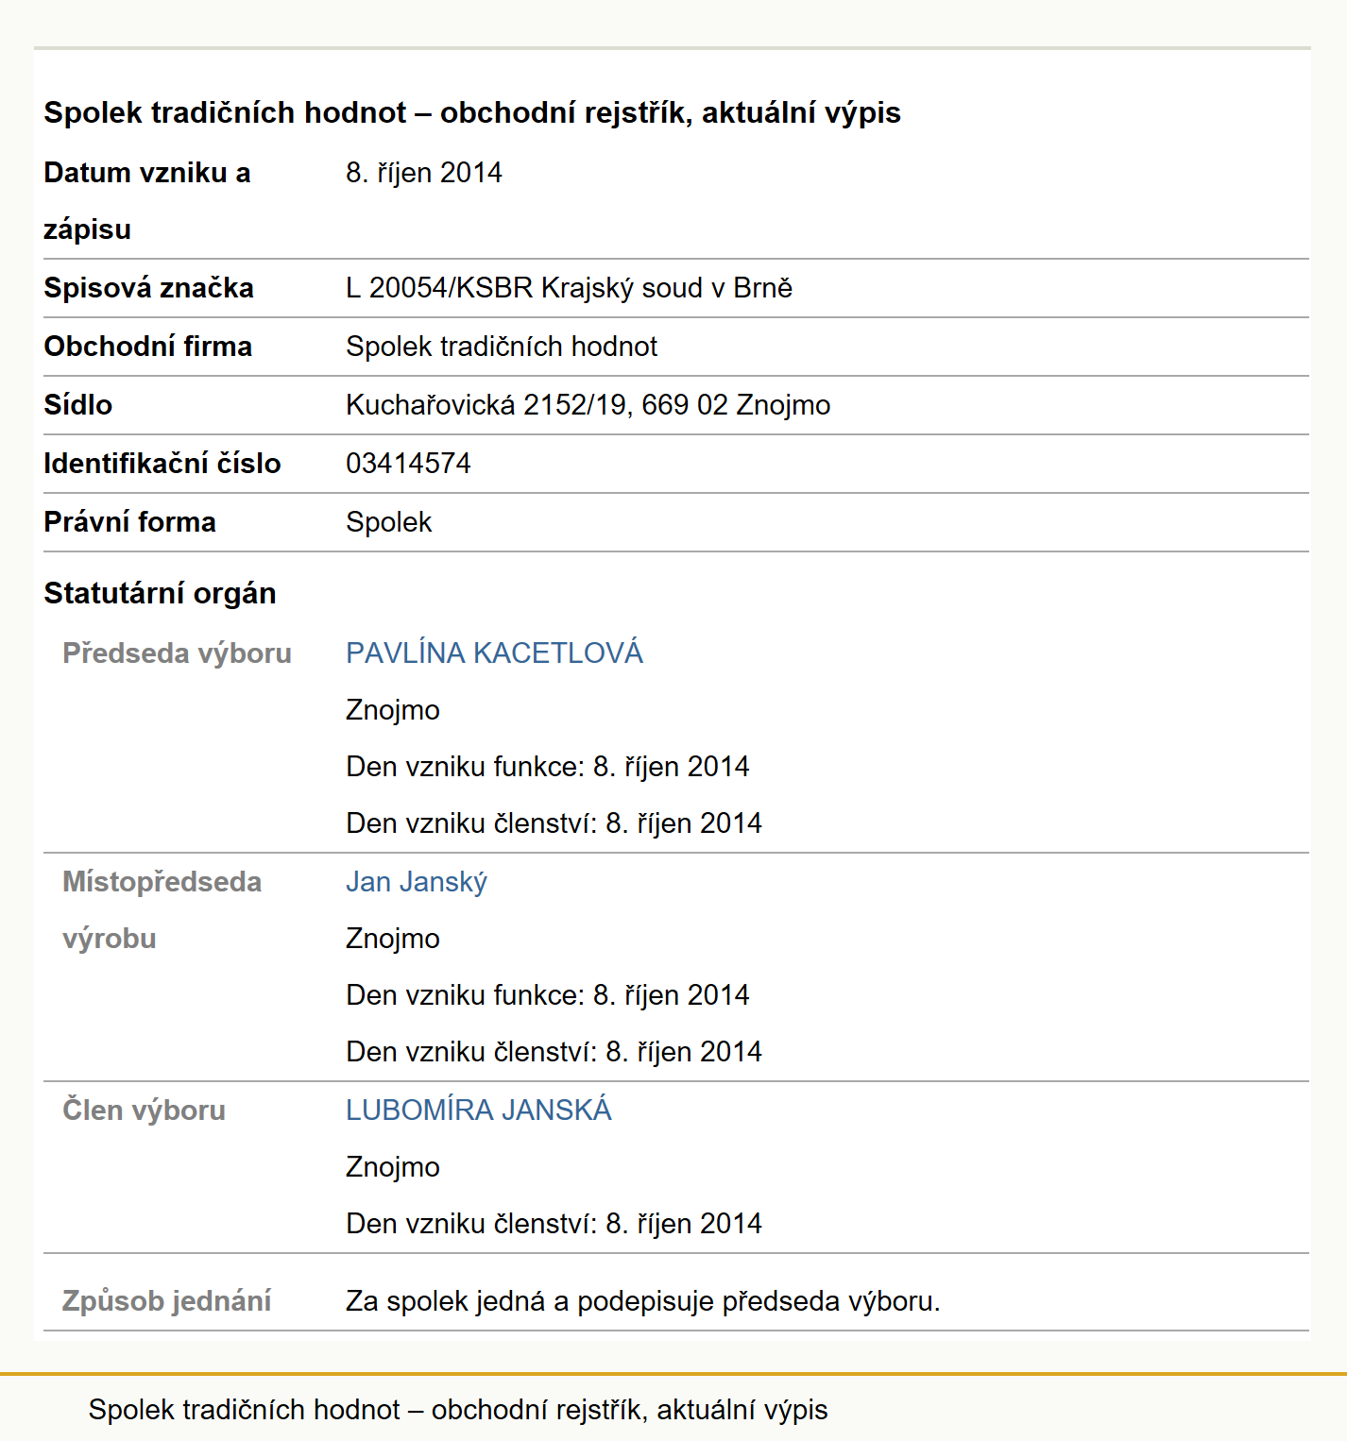Click the footer title Spolek tradičních hodnot
The image size is (1347, 1441).
(458, 1410)
